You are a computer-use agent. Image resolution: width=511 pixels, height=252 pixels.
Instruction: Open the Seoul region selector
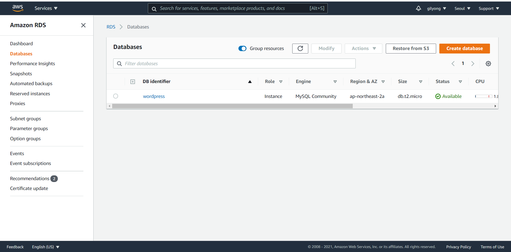463,9
